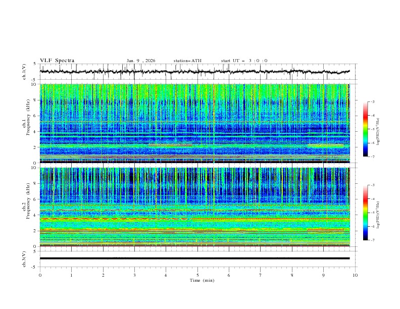
Task: Select the "ch.2 Frequency (kHz)" axis label
Action: click(26, 201)
